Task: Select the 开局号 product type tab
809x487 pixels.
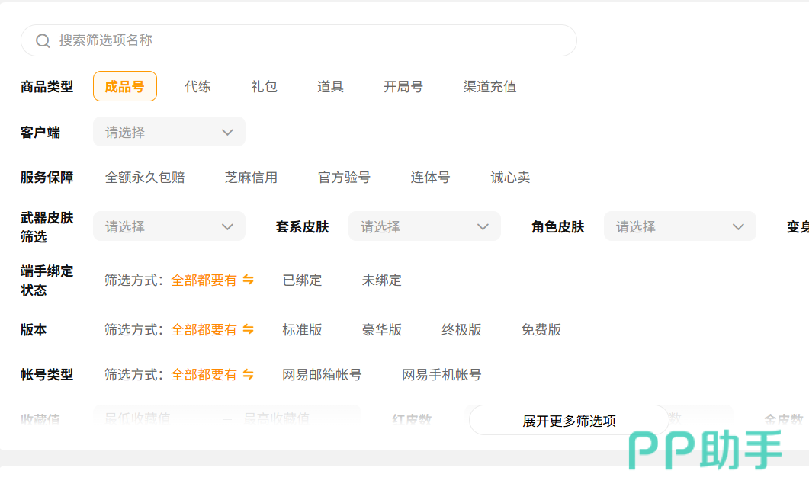Action: point(403,87)
